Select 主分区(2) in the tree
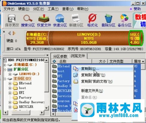The width and height of the screenshot is (146, 123). [x=22, y=79]
